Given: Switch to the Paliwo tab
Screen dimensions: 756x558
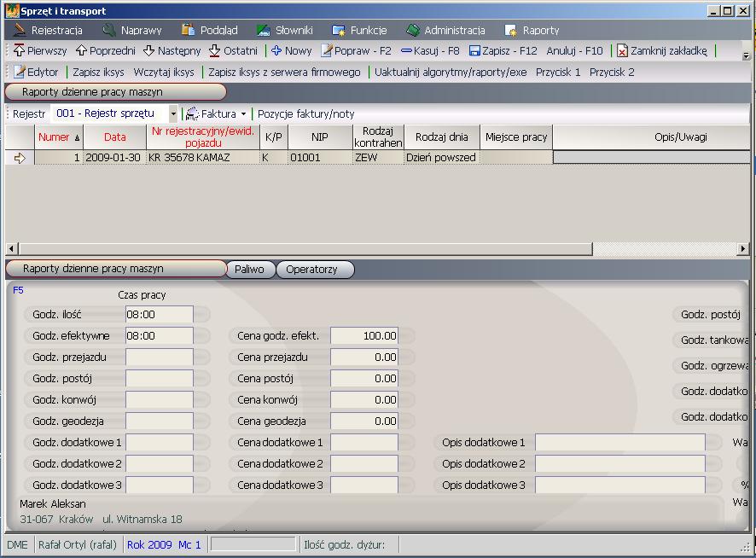Looking at the screenshot, I should [x=250, y=269].
